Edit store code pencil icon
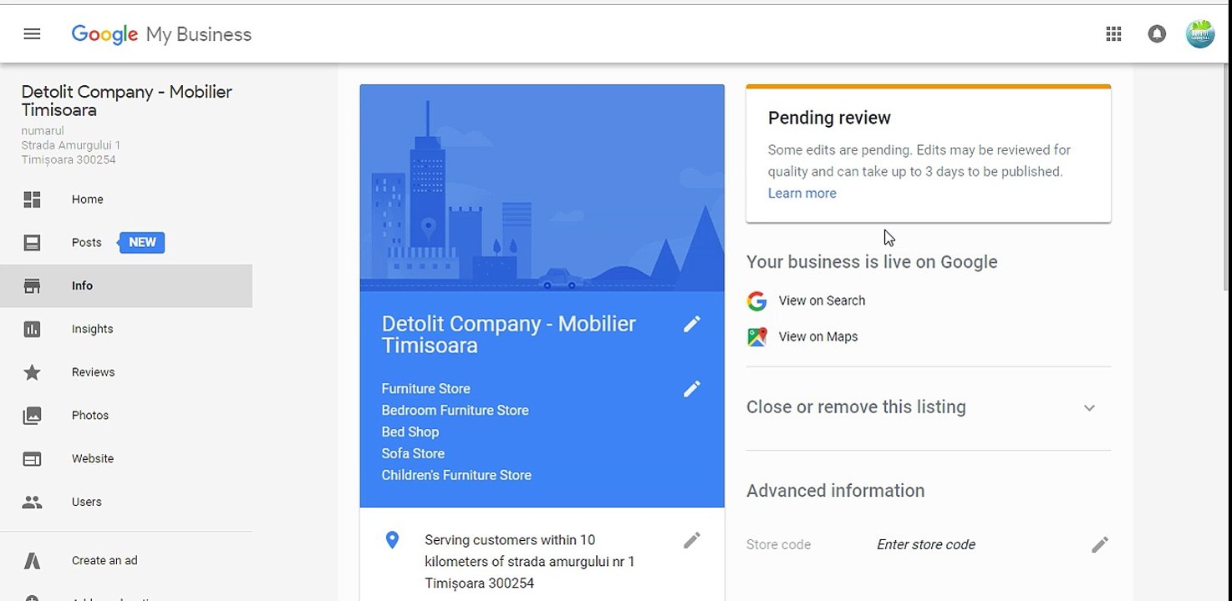Image resolution: width=1232 pixels, height=601 pixels. click(1100, 545)
